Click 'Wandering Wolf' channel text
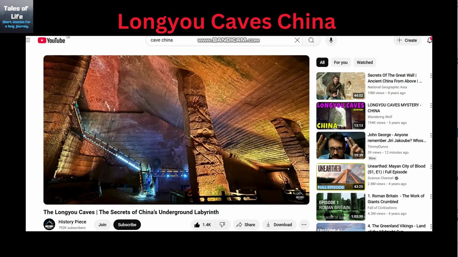The width and height of the screenshot is (458, 257). click(380, 117)
